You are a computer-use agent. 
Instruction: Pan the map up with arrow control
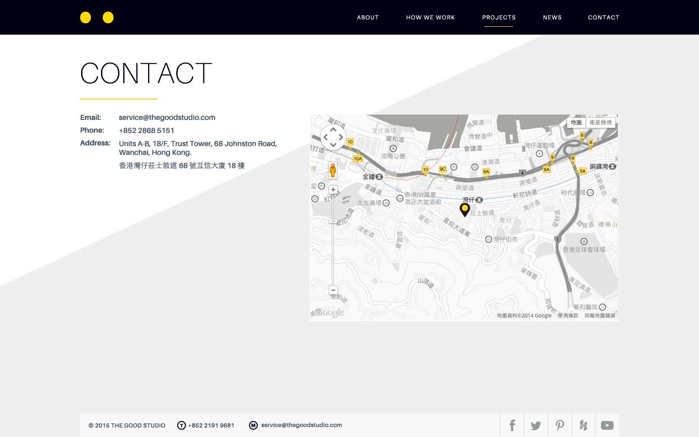click(333, 130)
